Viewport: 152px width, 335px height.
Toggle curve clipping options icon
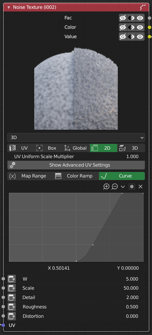click(132, 187)
